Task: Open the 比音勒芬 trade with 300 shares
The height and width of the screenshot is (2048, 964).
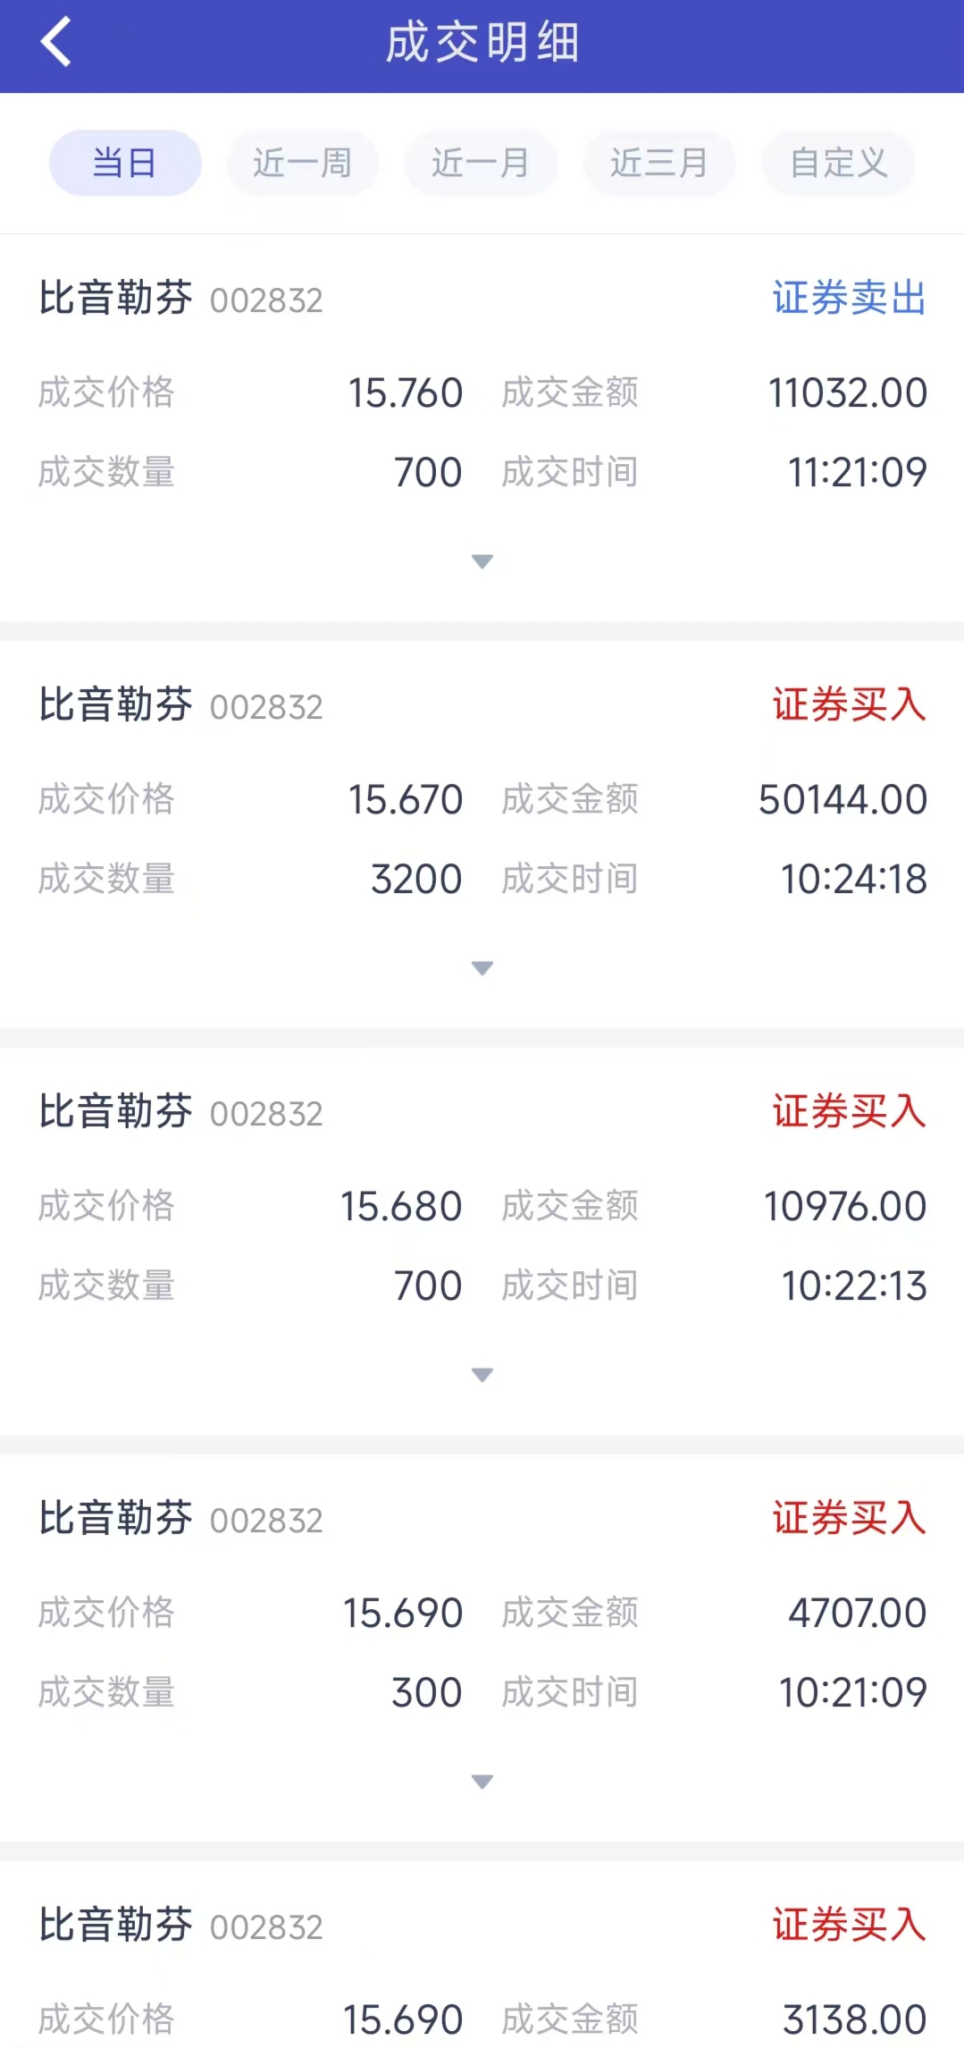Action: click(x=116, y=1519)
